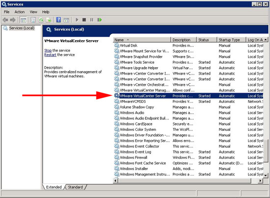The height and width of the screenshot is (198, 270).
Task: Select the Windows Driver Foundation service
Action: 189,135
